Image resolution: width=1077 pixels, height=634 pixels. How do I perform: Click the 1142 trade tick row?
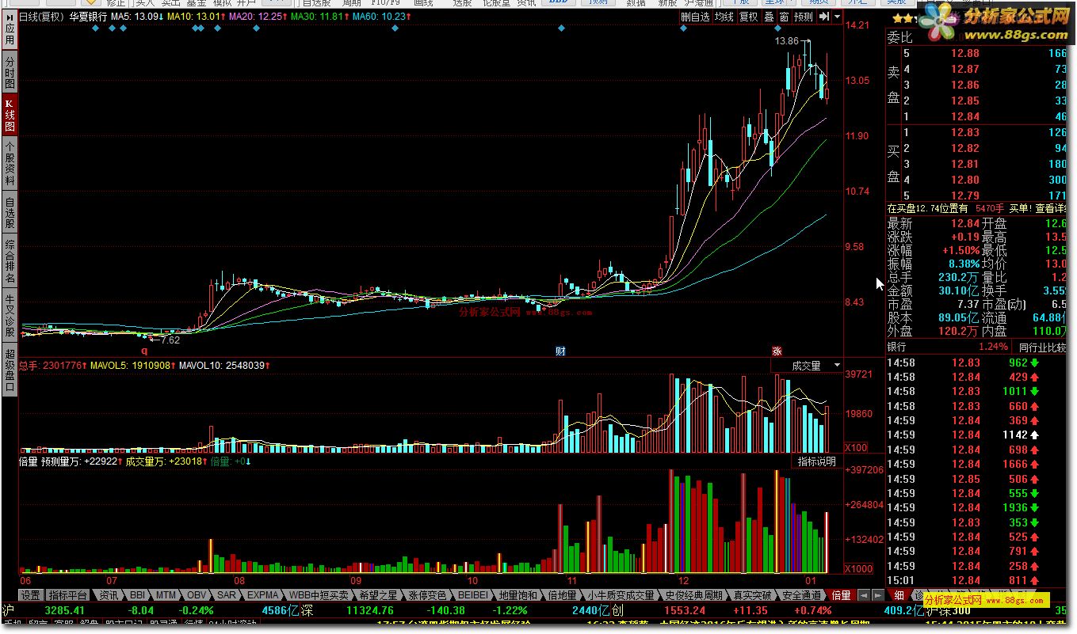pos(976,435)
